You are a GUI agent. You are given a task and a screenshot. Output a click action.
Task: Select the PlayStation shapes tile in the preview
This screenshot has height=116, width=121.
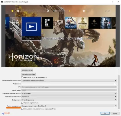[15, 23]
